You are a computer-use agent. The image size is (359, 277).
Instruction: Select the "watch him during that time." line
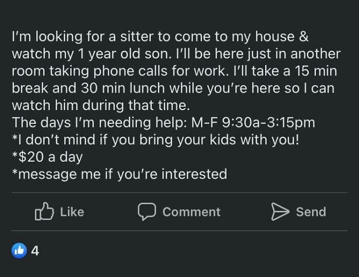coord(101,105)
